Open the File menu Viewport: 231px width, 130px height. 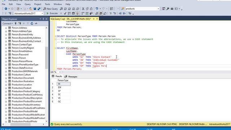click(x=4, y=4)
